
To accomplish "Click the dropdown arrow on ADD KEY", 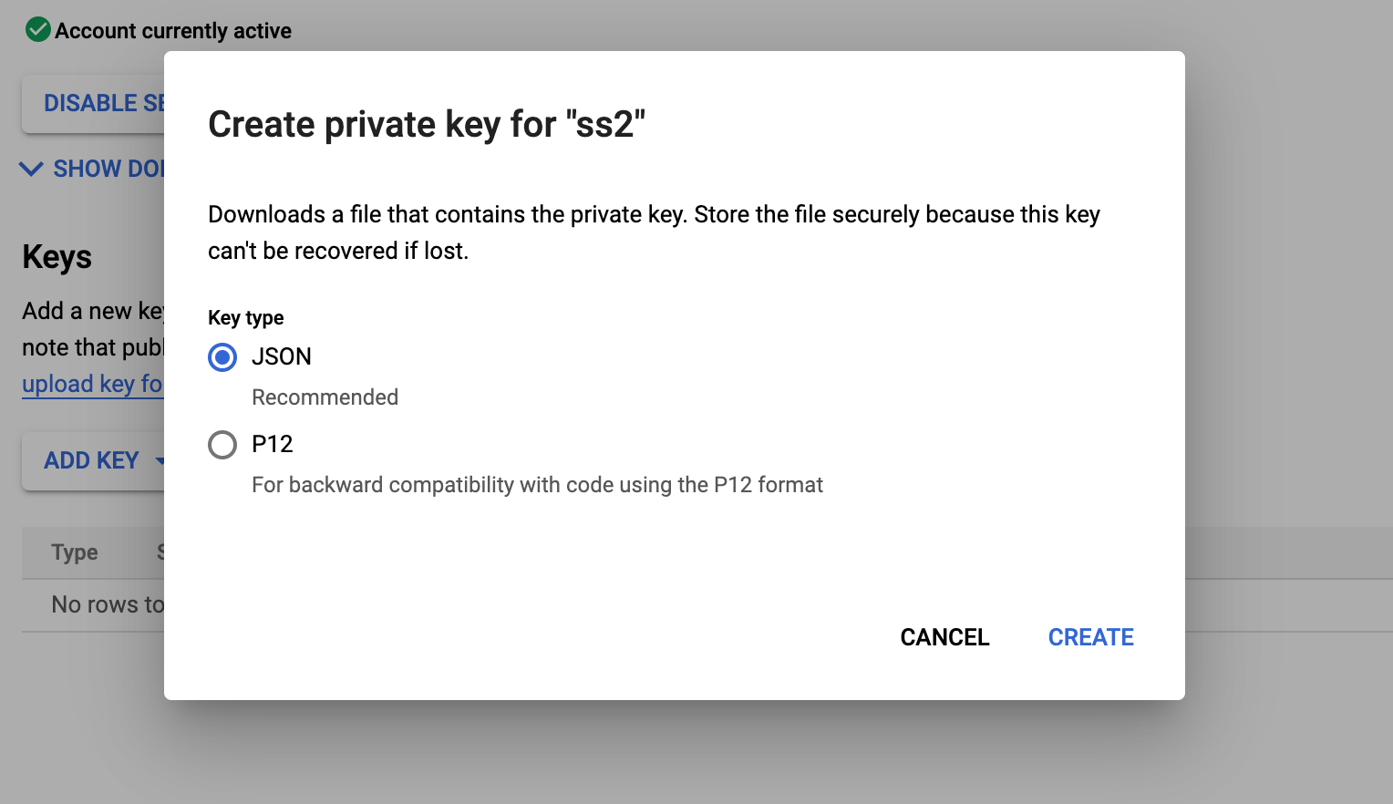I will tap(160, 461).
